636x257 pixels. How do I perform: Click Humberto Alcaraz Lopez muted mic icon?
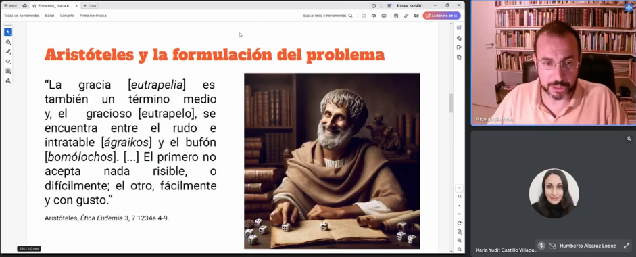coord(541,246)
